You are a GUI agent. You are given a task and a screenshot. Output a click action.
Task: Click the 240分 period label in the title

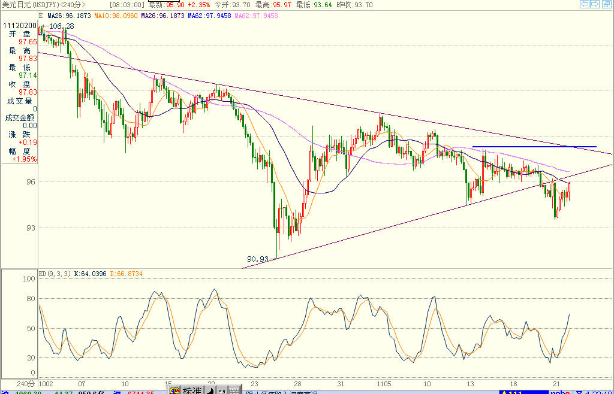point(71,5)
